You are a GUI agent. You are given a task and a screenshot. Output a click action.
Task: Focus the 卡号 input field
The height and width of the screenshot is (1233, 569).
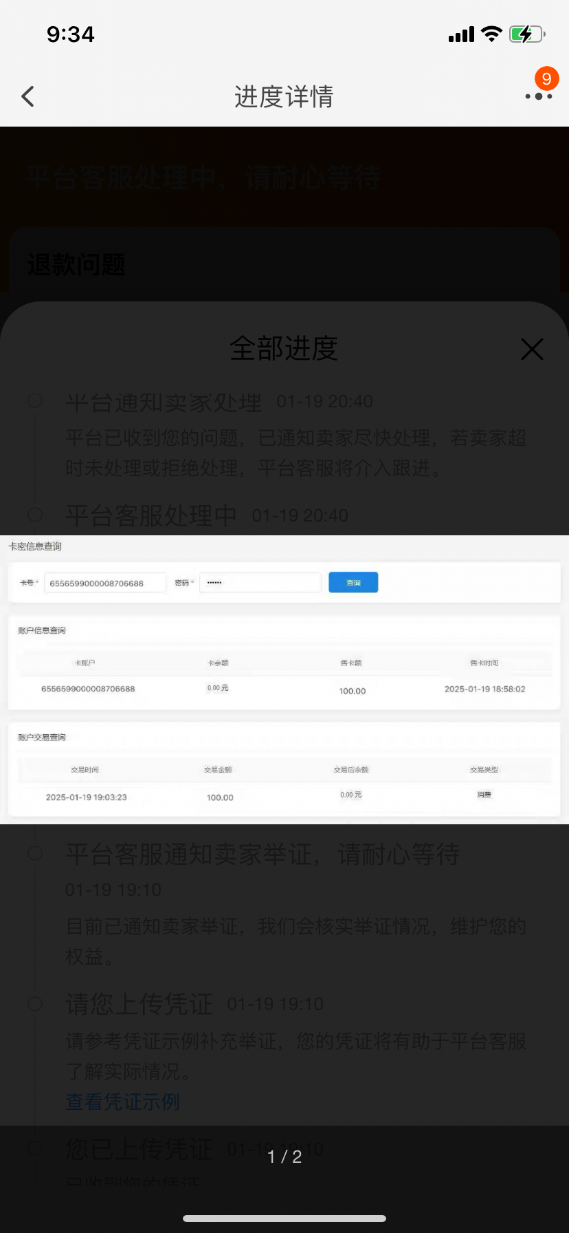(104, 583)
